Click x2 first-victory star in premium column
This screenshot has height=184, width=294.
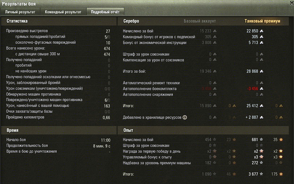(261, 151)
